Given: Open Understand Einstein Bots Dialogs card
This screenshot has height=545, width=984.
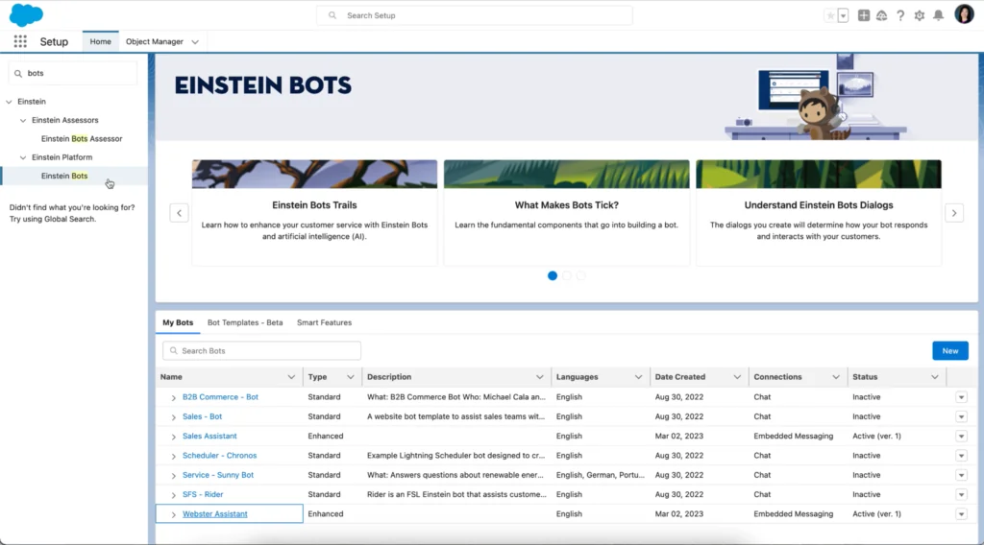Looking at the screenshot, I should click(819, 212).
